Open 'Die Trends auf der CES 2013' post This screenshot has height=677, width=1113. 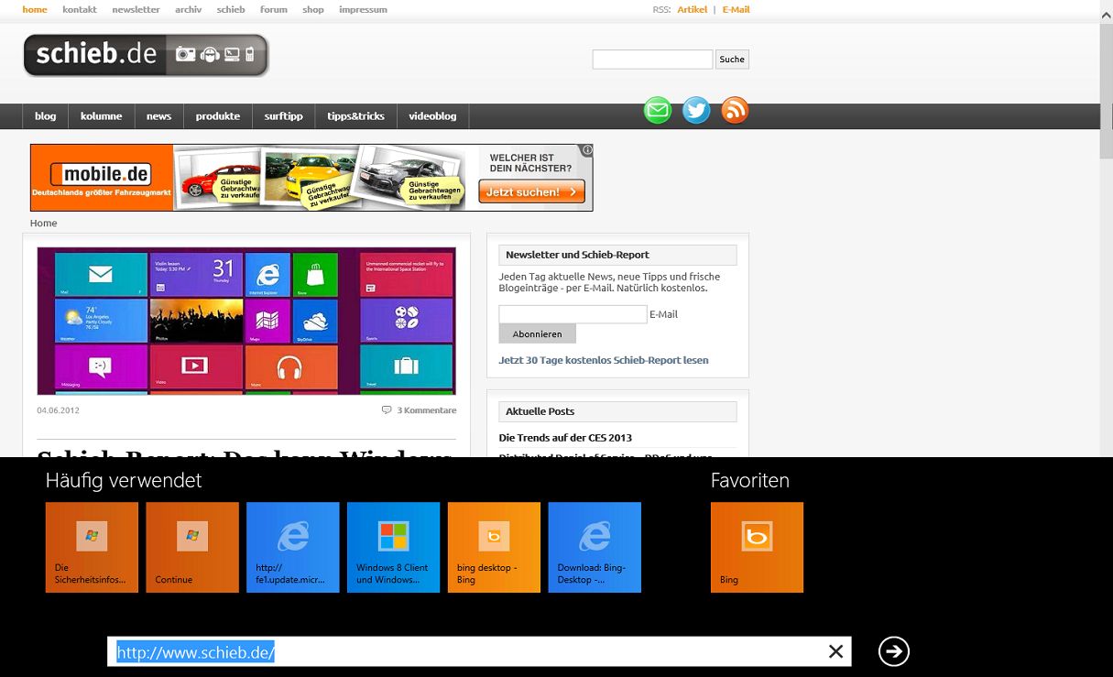[x=565, y=437]
